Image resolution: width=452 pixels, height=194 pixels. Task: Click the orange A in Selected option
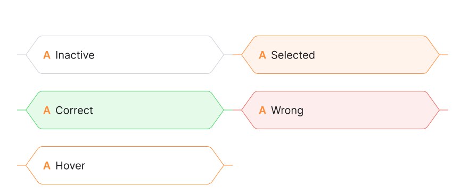pos(262,55)
